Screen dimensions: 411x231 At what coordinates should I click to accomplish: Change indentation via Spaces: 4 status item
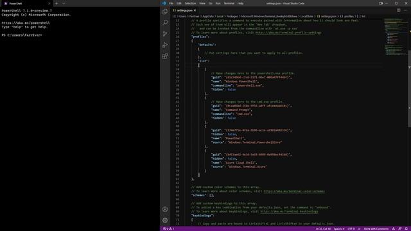(x=339, y=228)
